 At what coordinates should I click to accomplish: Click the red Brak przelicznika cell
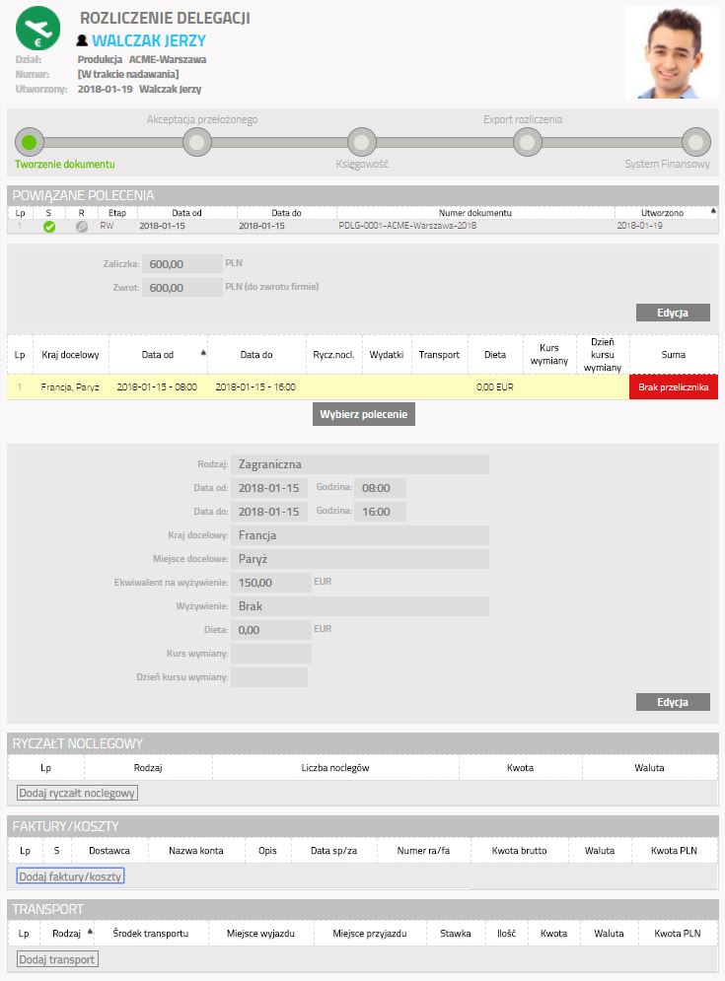click(674, 386)
